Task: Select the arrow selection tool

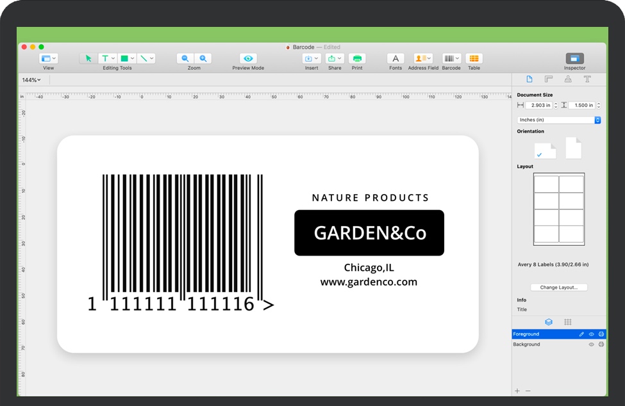Action: coord(88,58)
